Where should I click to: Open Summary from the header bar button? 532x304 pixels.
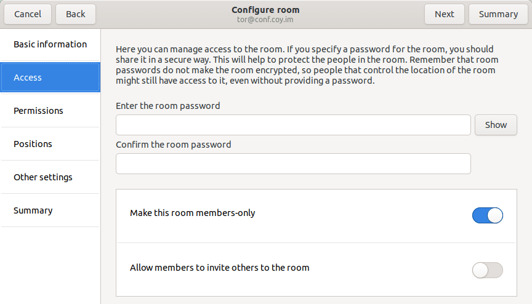pos(498,14)
